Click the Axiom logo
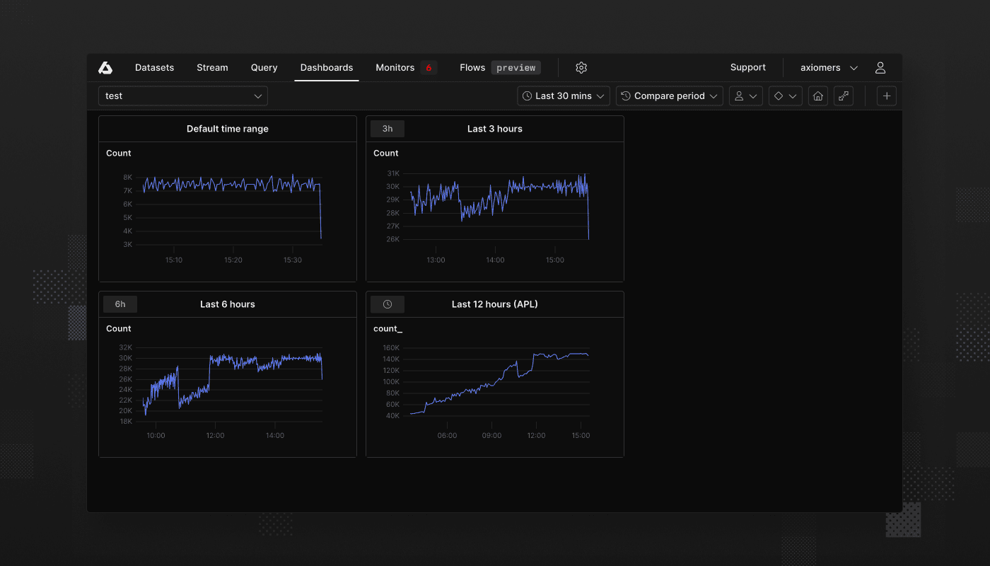The image size is (990, 566). pos(105,67)
